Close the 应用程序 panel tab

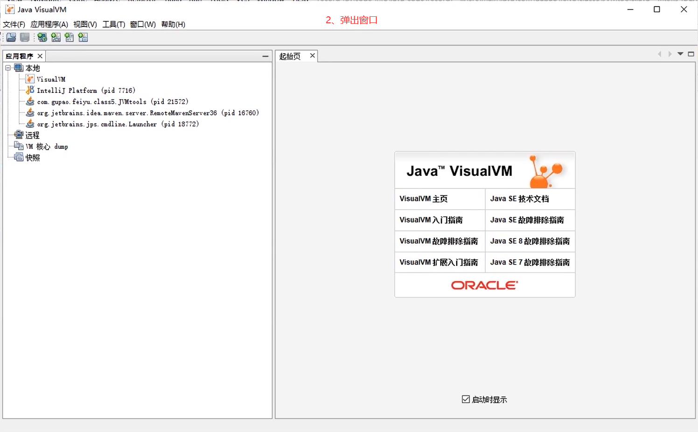40,56
